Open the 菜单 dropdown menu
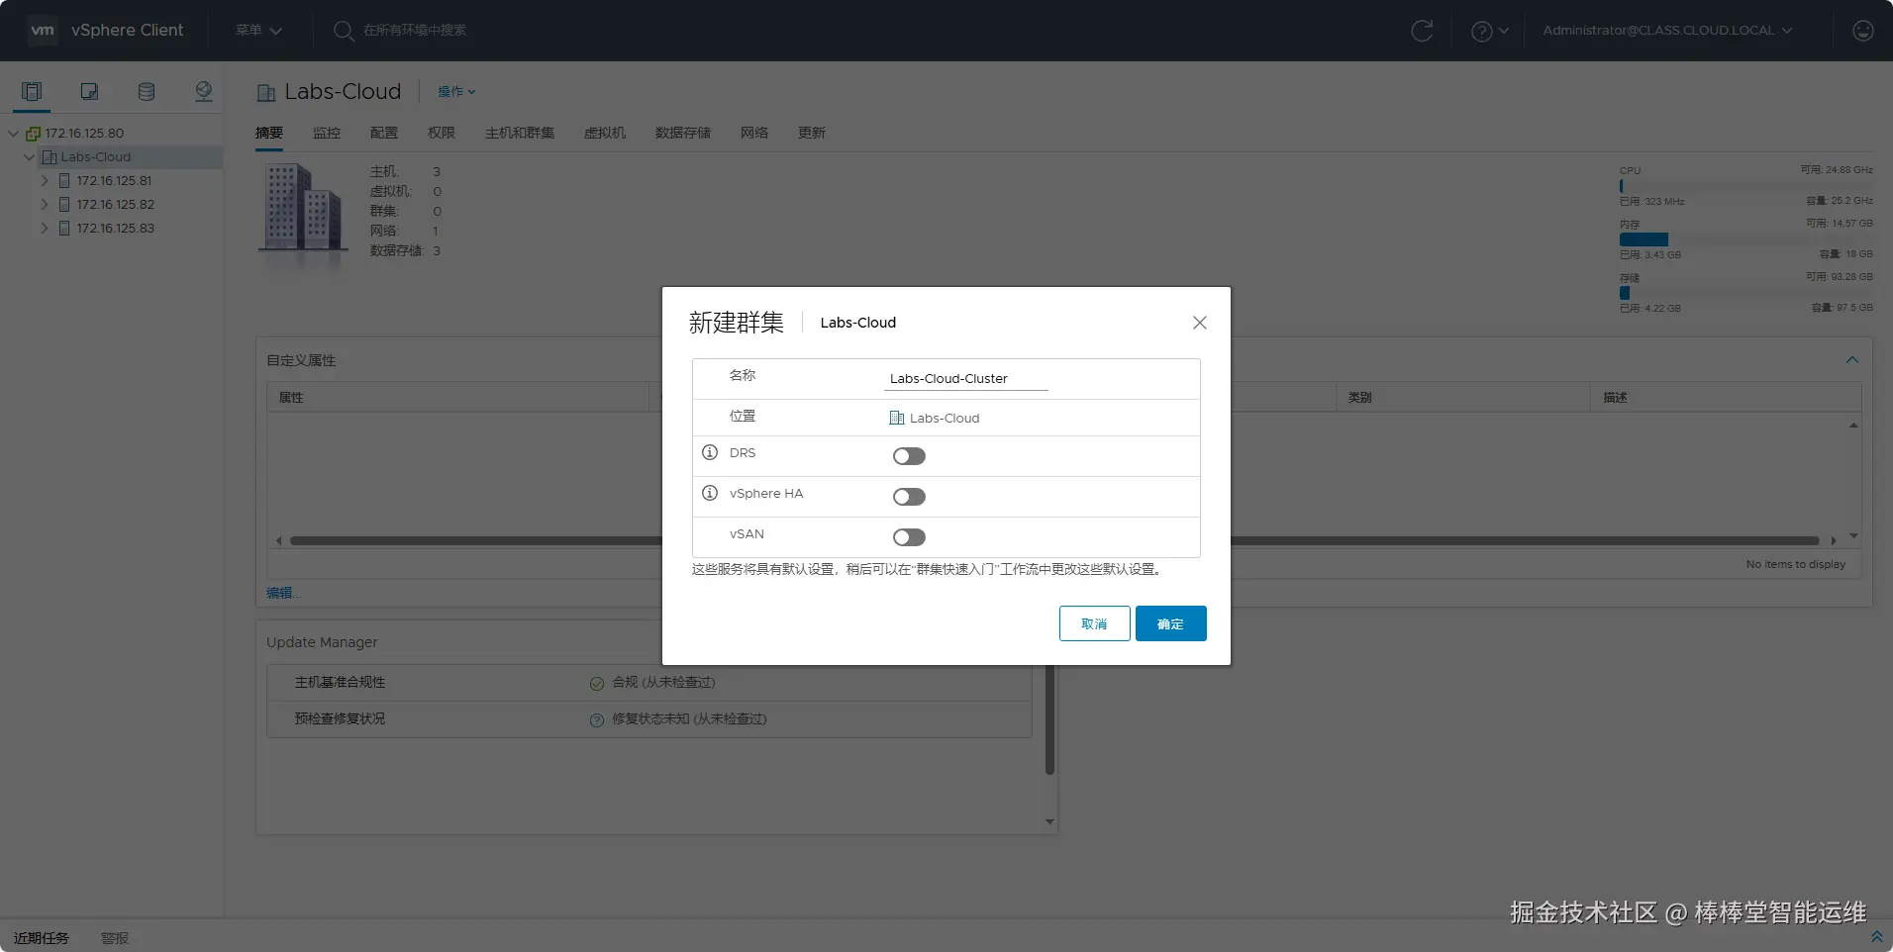The height and width of the screenshot is (952, 1893). click(x=258, y=31)
